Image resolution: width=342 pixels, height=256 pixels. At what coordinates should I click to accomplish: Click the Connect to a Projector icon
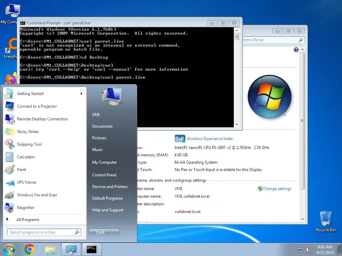9,106
